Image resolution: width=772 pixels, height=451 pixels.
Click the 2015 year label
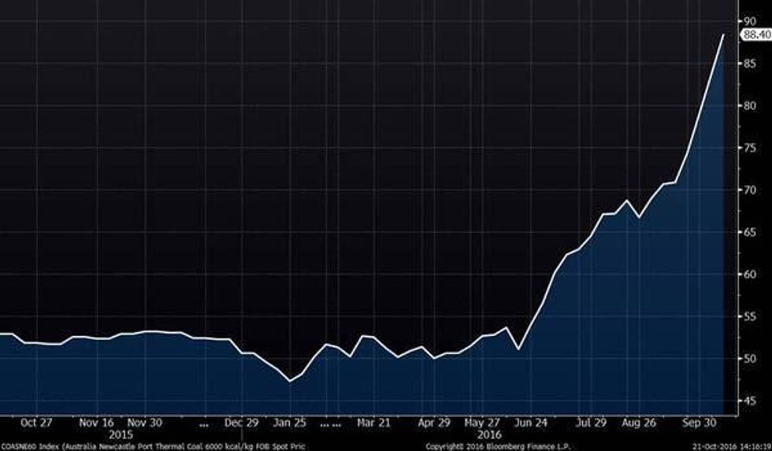pyautogui.click(x=121, y=434)
